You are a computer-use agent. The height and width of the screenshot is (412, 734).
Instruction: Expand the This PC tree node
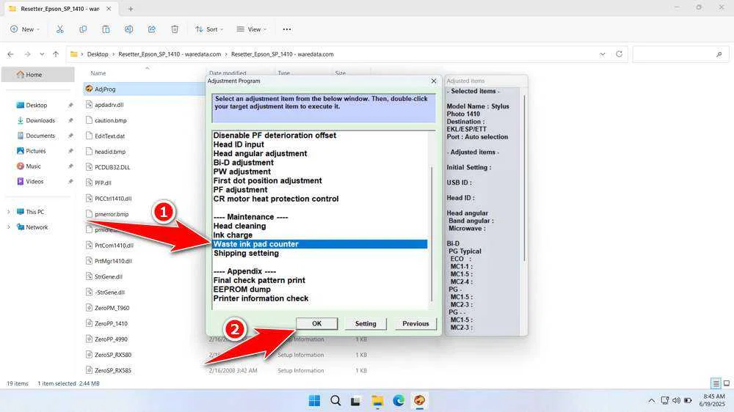(x=9, y=212)
